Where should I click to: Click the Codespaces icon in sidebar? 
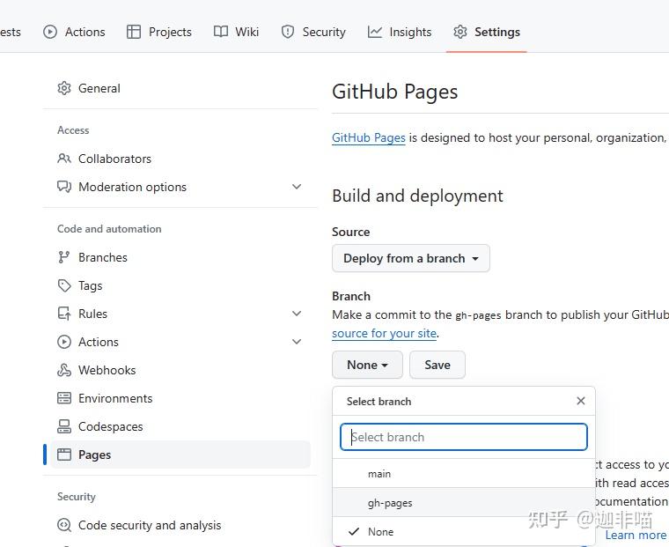click(x=64, y=426)
